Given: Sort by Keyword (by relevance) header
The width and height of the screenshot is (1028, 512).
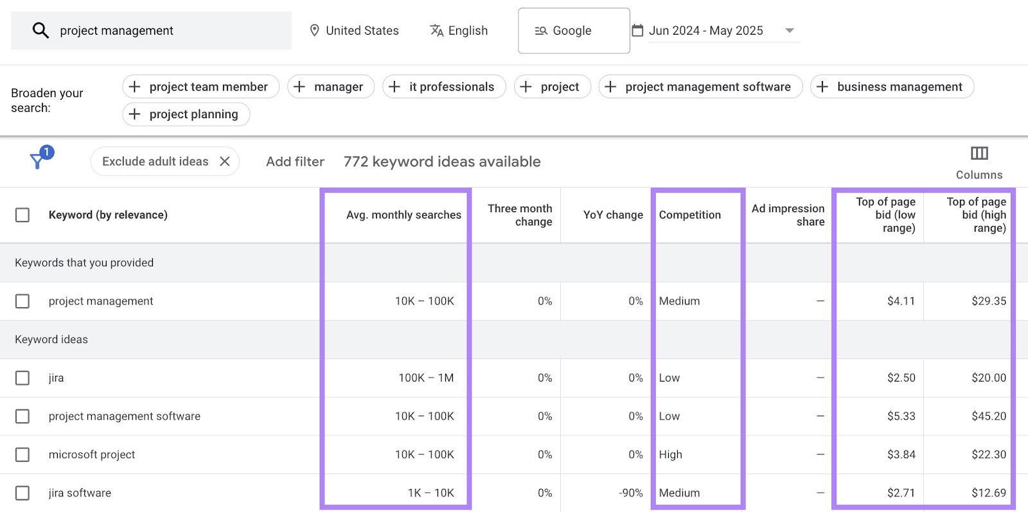Looking at the screenshot, I should pos(108,215).
